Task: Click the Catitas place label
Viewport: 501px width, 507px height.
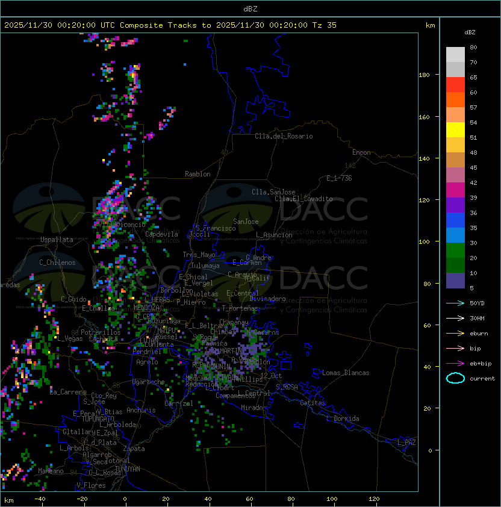Action: click(x=313, y=403)
